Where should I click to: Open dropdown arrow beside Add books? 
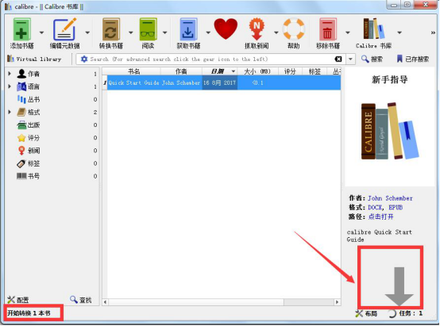[41, 33]
